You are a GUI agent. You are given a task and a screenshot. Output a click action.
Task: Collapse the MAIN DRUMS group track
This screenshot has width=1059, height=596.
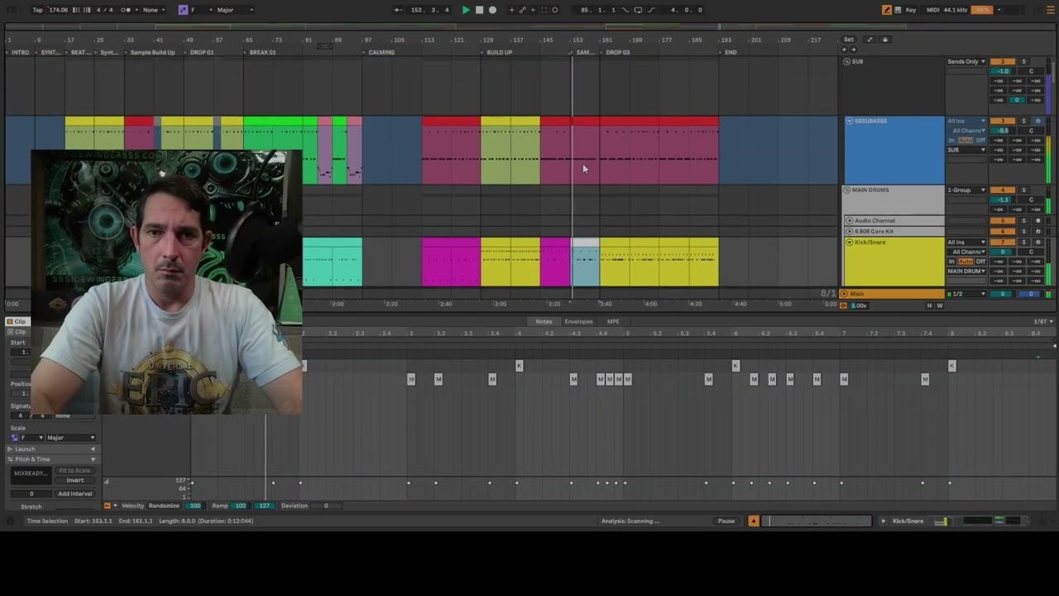[847, 190]
